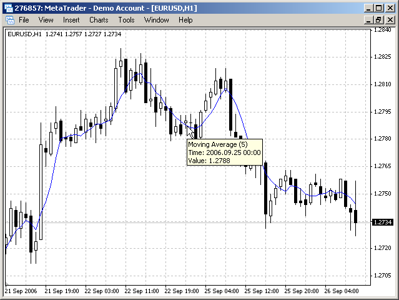Screen dimensions: 399x300
Task: Click the 1.2705 price scale label
Action: 383,276
